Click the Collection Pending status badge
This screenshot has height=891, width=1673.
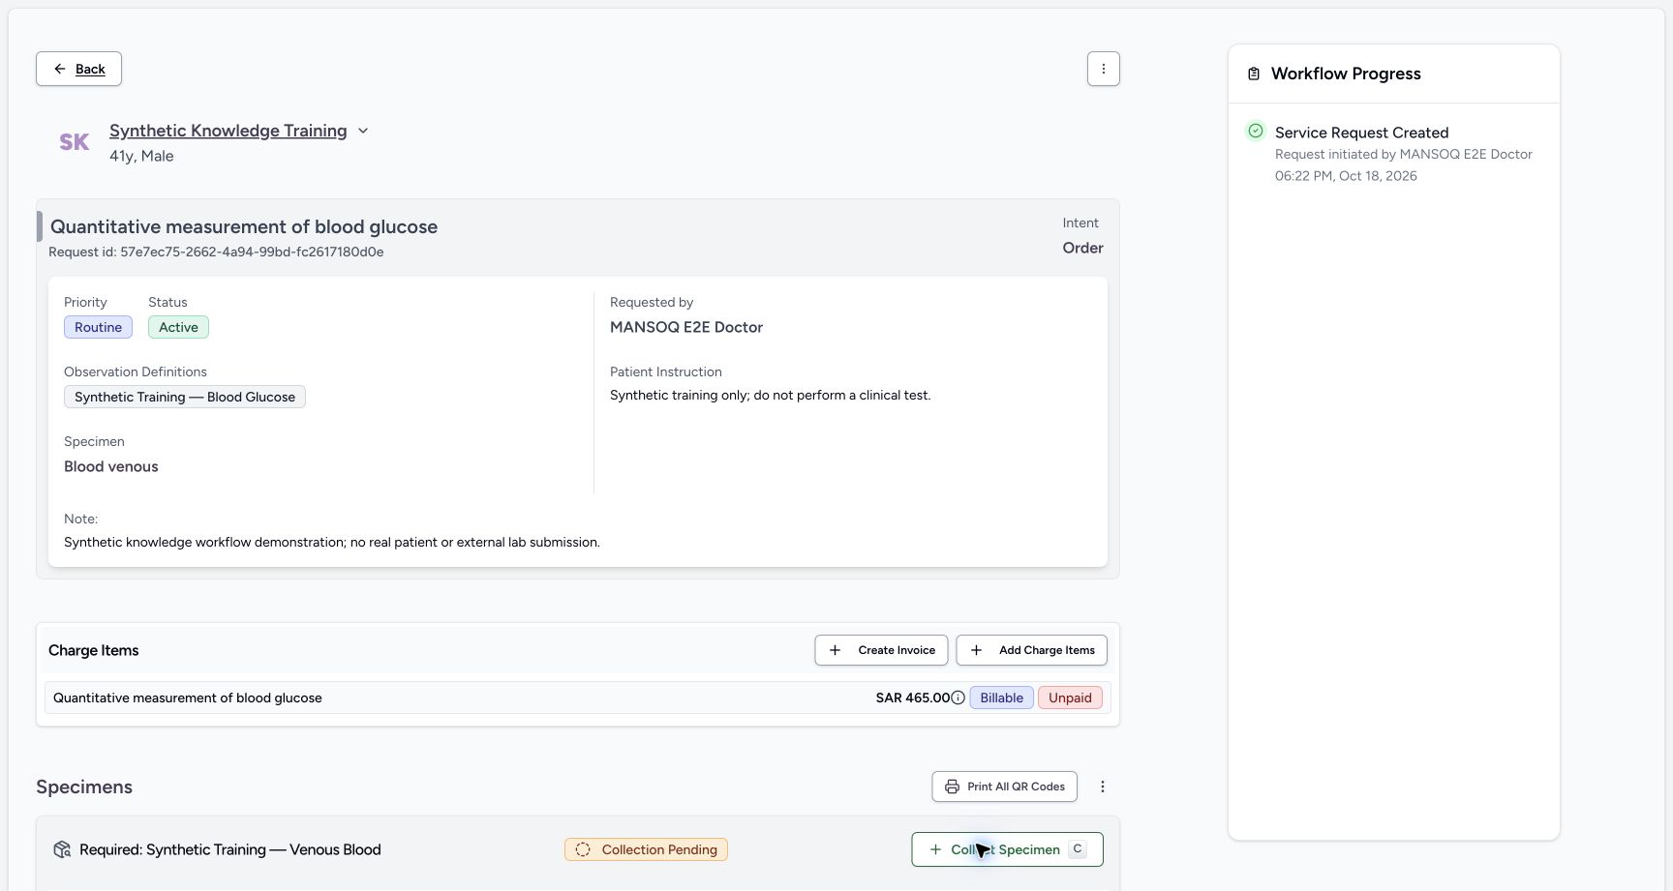click(x=646, y=849)
